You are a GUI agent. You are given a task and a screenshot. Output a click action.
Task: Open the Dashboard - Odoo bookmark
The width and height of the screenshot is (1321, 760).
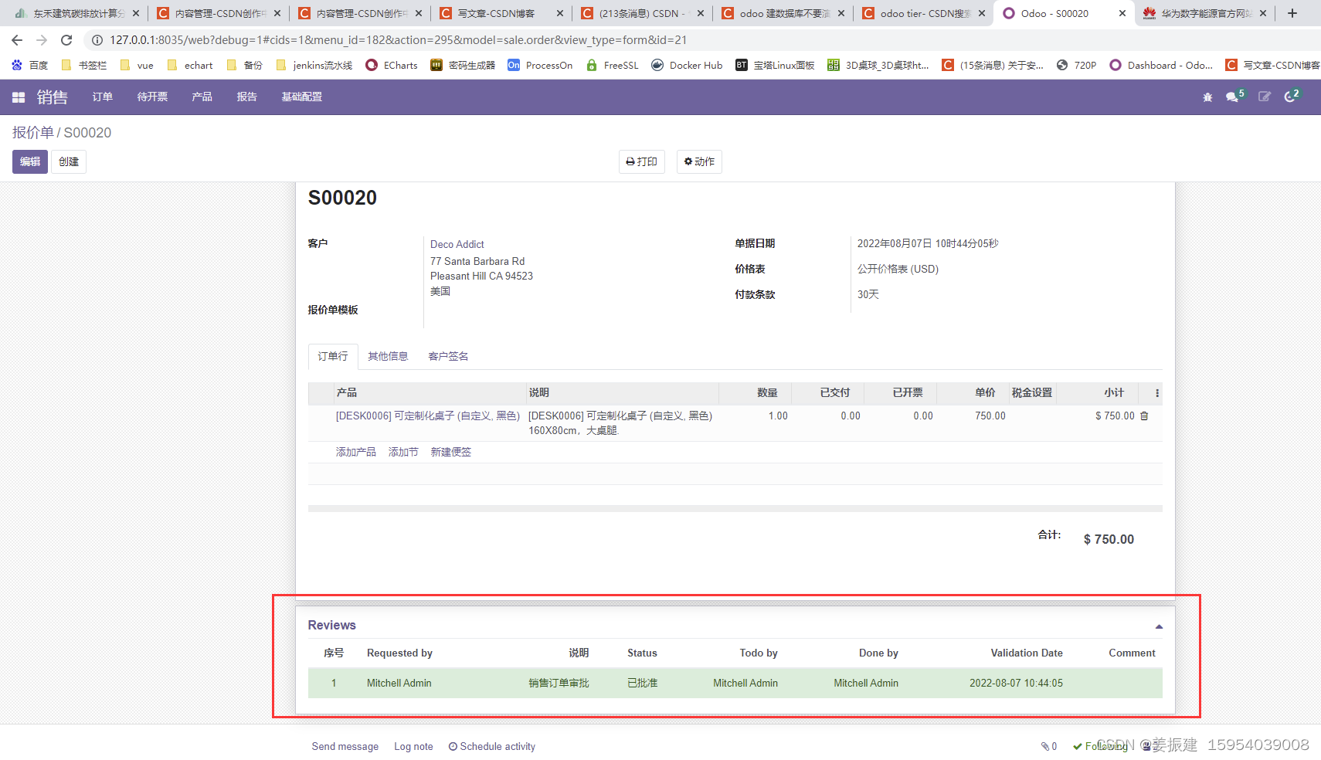(1161, 66)
